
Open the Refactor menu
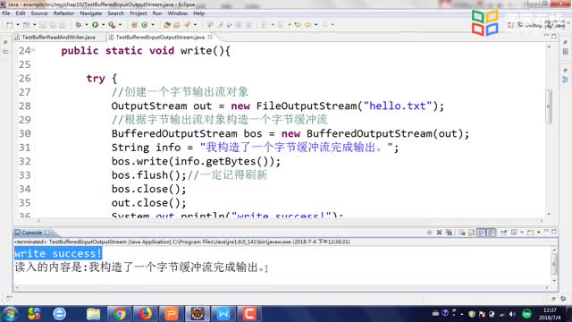click(x=63, y=13)
